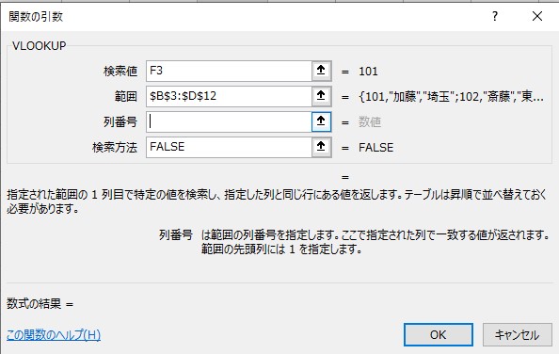This screenshot has height=354, width=559.
Task: Click the 列番号 range selector arrow icon
Action: pyautogui.click(x=321, y=121)
